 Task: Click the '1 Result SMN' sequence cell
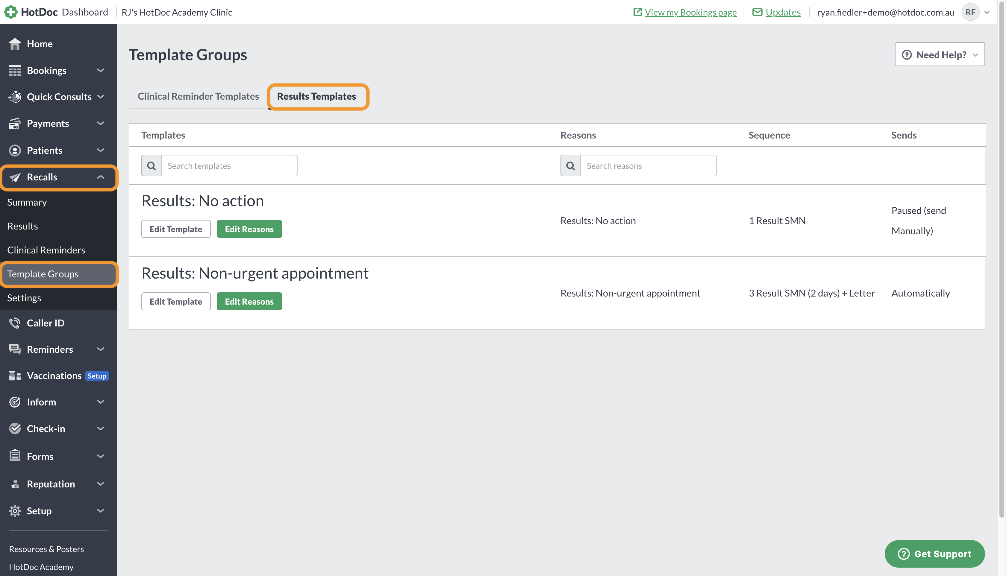click(x=777, y=221)
